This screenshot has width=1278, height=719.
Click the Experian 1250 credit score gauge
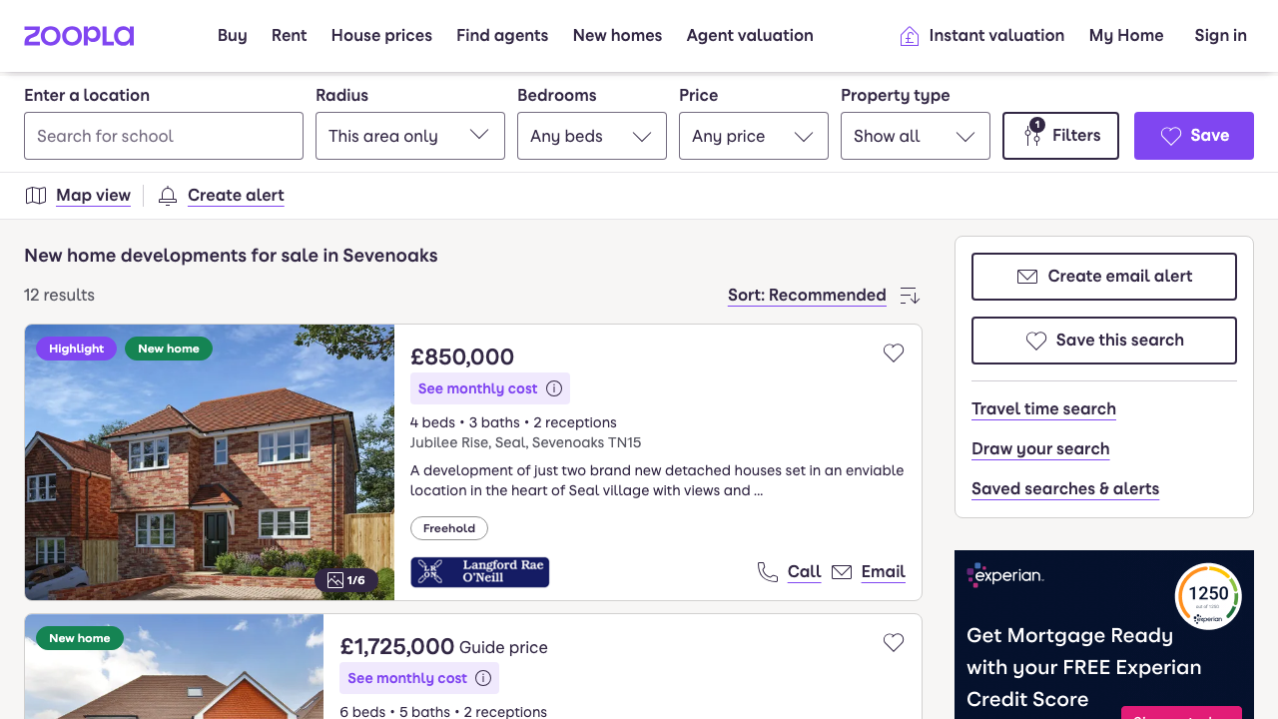[x=1209, y=594]
